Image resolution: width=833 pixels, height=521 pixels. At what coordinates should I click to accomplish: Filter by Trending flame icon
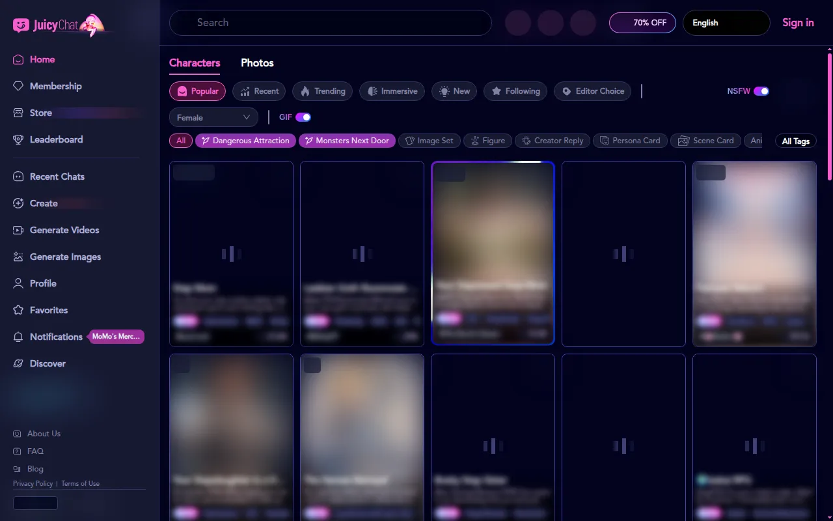pyautogui.click(x=305, y=91)
